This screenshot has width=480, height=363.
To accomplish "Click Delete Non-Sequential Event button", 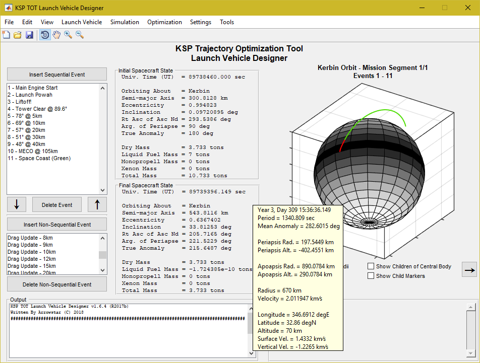I will coord(57,284).
